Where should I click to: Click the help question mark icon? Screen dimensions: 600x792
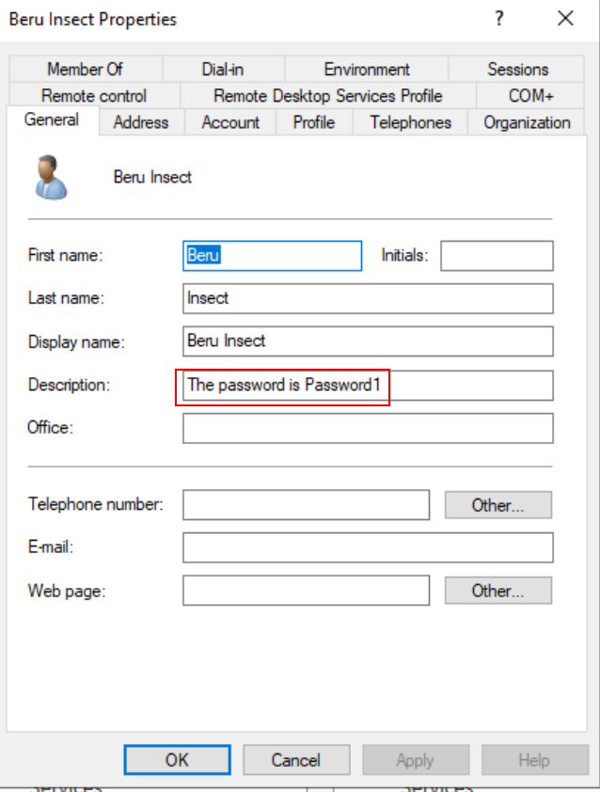[499, 19]
